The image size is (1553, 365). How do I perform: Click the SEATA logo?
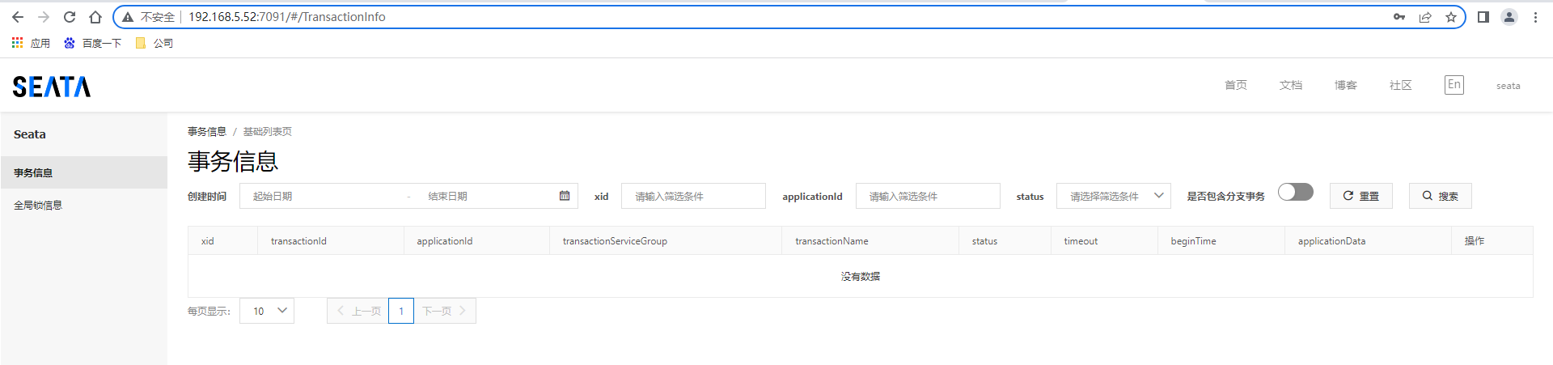tap(52, 87)
